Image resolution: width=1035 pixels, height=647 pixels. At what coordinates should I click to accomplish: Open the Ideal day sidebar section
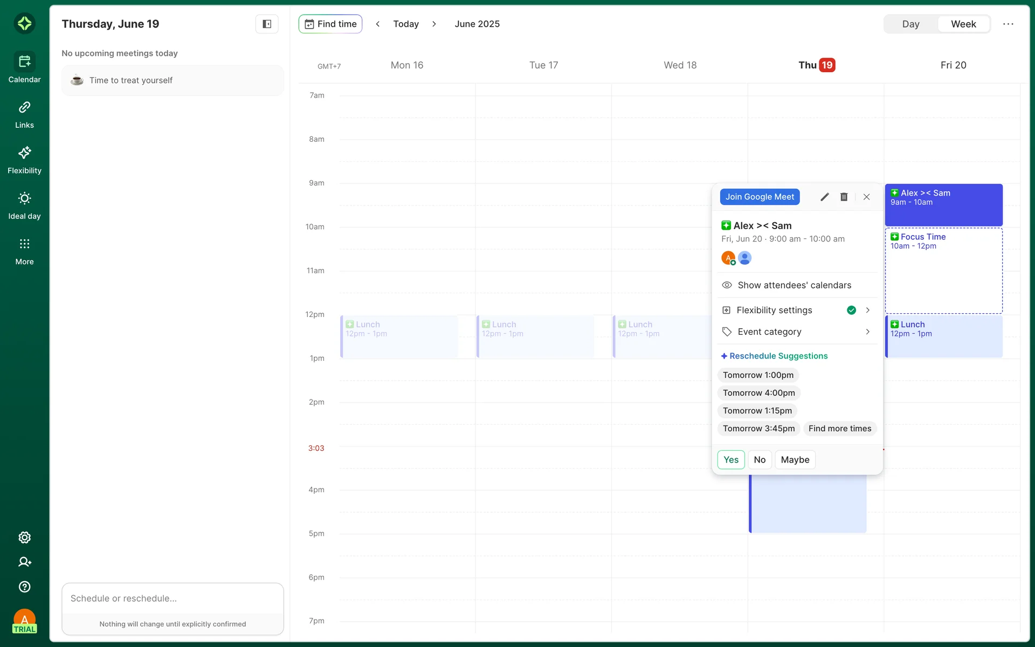(24, 205)
